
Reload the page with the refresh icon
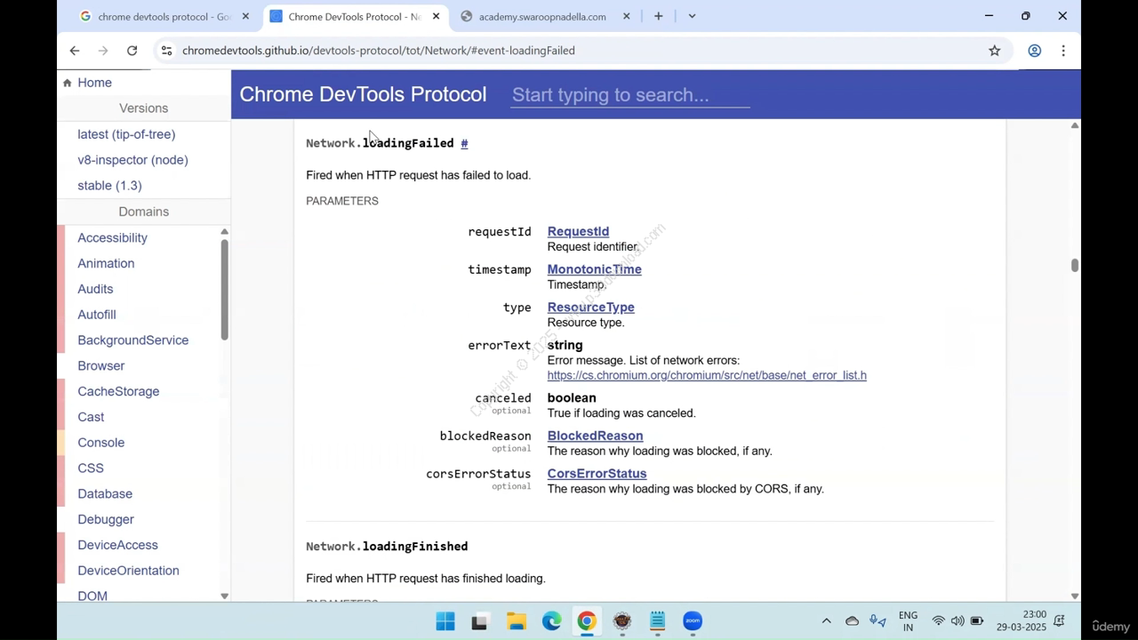132,51
